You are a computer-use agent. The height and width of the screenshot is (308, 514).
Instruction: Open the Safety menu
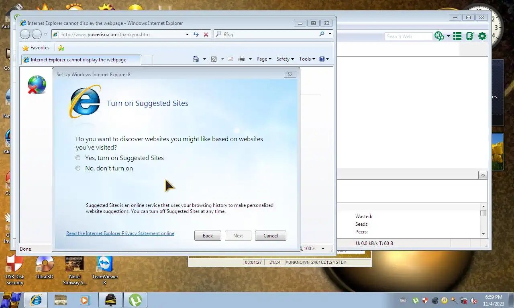pos(285,59)
